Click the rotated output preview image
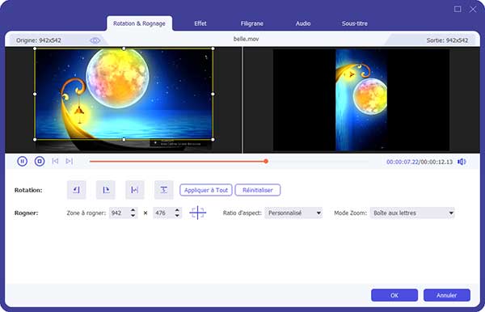Screen dimensions: 485x312 (x=361, y=100)
